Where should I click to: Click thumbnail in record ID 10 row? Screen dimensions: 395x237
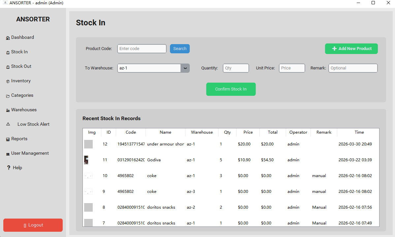[88, 176]
